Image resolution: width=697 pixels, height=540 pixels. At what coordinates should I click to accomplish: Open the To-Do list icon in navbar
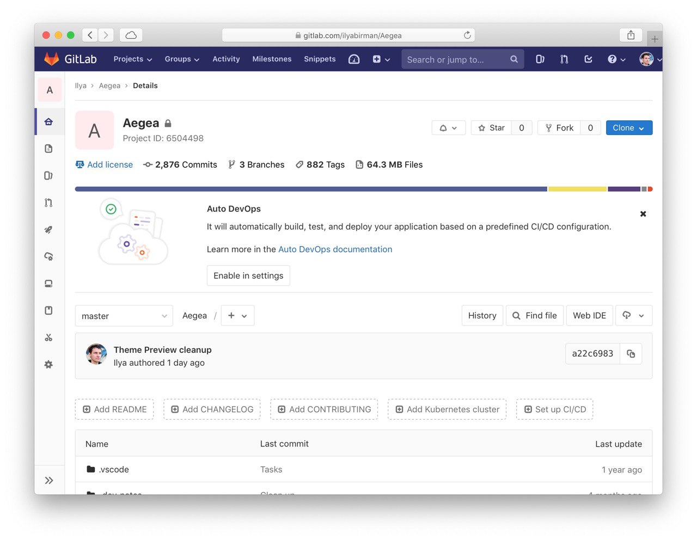point(588,59)
